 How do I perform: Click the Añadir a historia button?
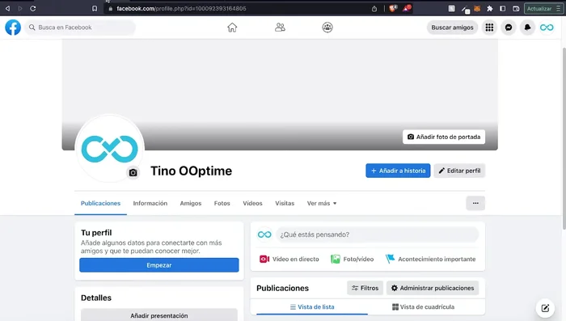[x=398, y=171]
